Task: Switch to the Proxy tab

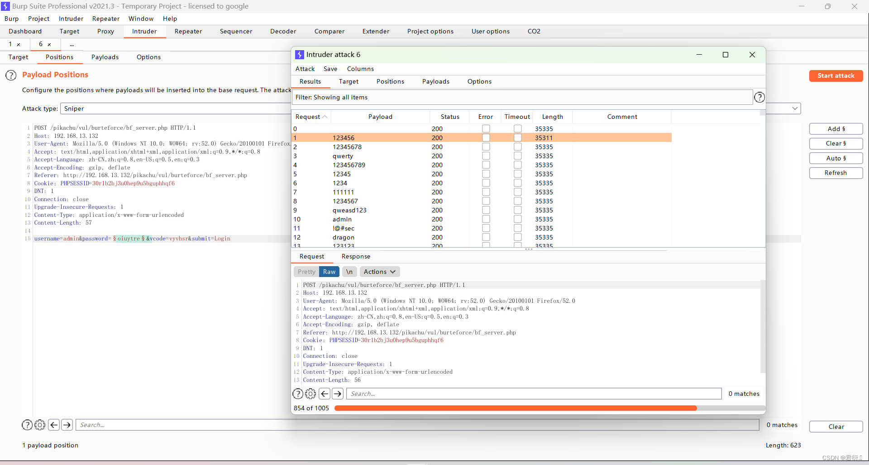Action: click(x=105, y=31)
